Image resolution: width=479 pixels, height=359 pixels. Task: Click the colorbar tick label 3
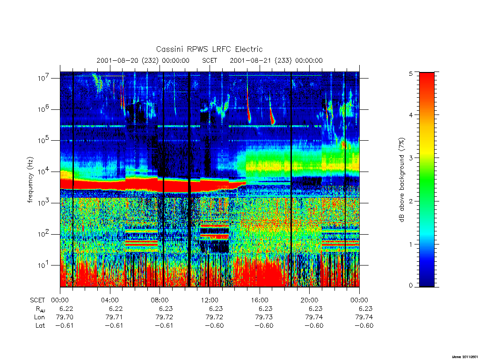click(411, 158)
